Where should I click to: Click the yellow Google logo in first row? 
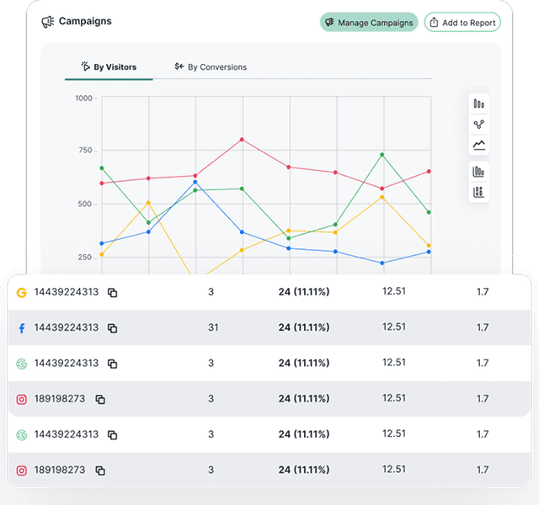coord(22,292)
